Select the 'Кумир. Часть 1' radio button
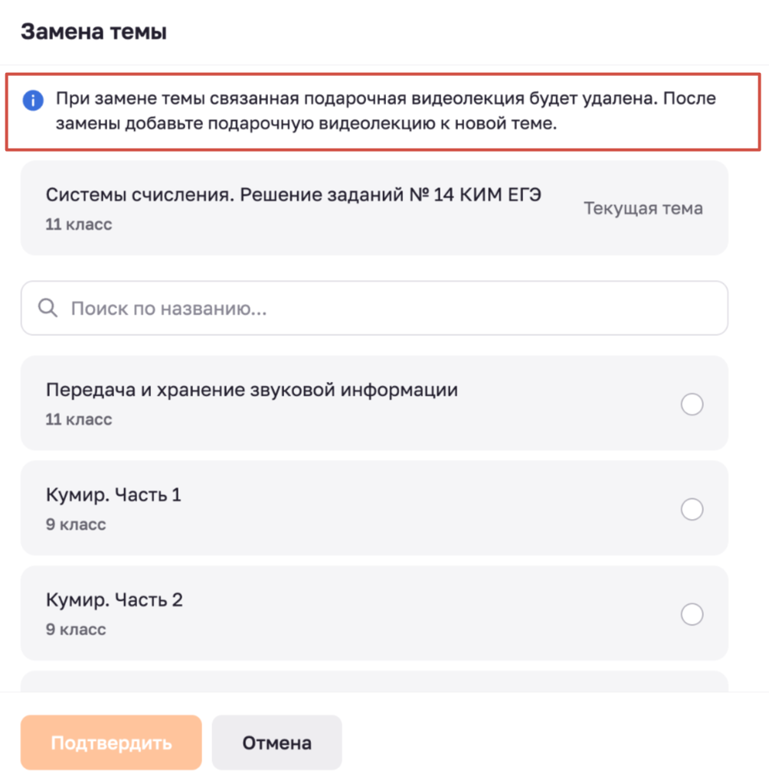769x780 pixels. pos(692,509)
